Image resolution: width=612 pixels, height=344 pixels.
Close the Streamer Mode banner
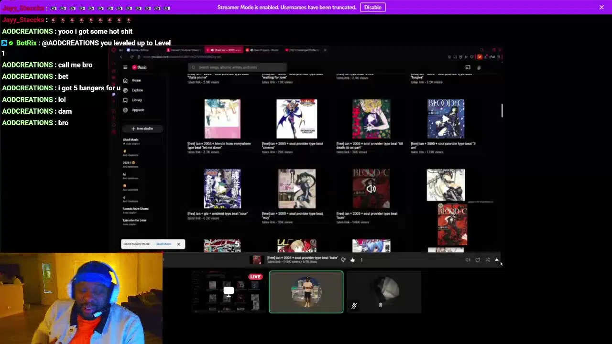pos(601,7)
